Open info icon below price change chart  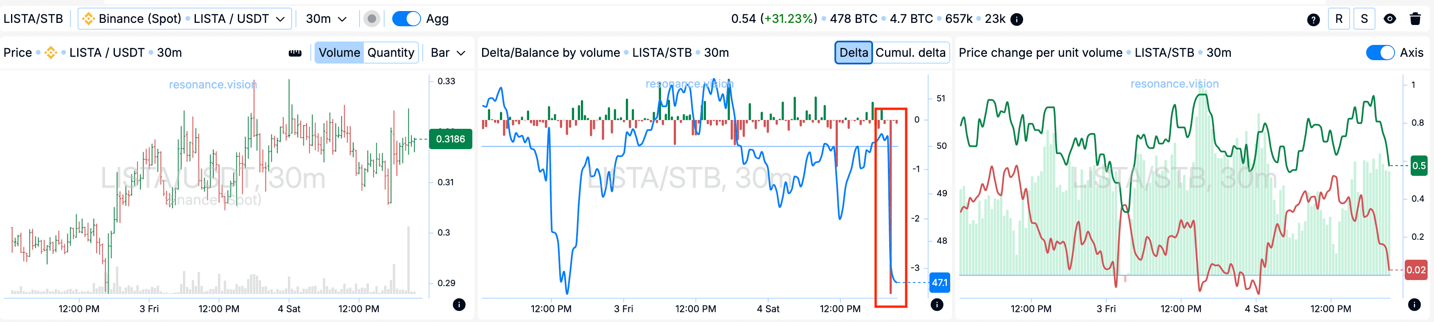click(x=1414, y=304)
